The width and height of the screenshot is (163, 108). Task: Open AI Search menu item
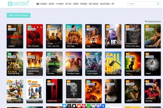tap(42, 4)
